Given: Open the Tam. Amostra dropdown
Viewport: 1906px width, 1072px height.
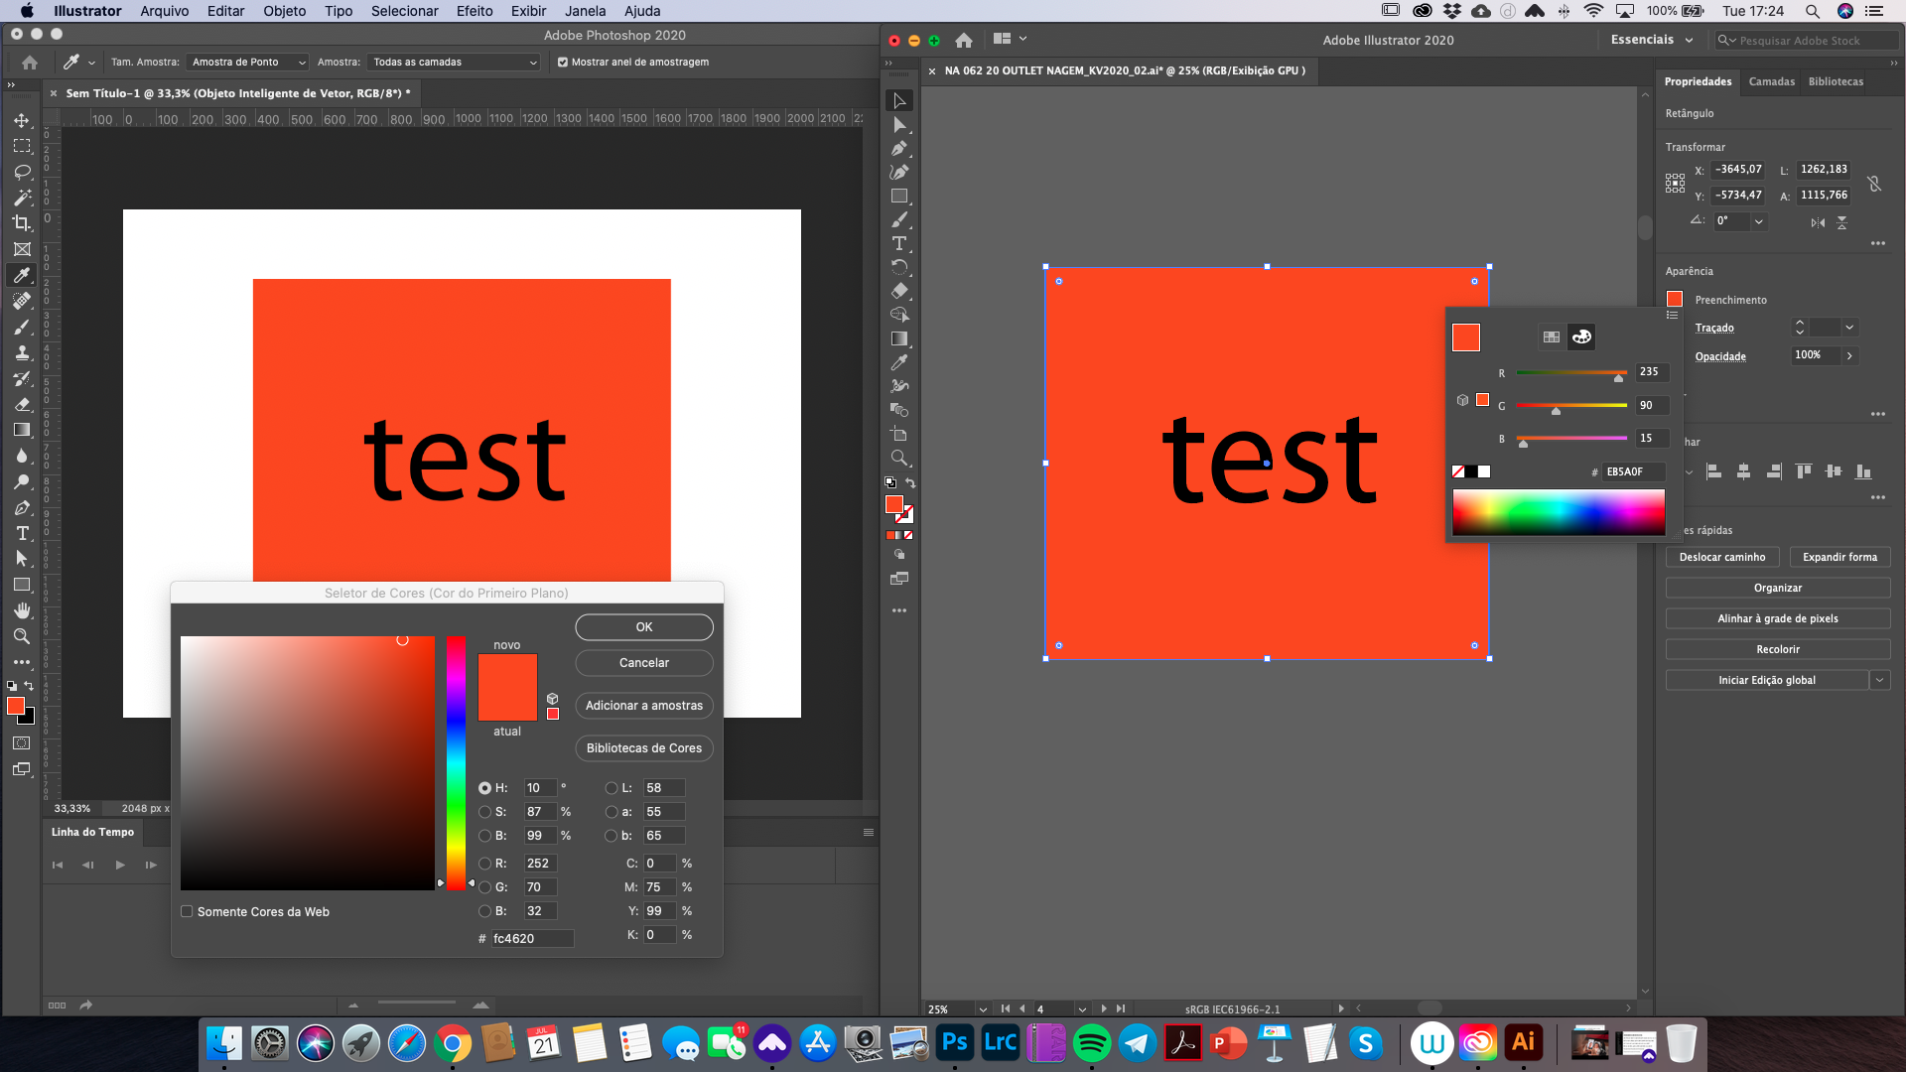Looking at the screenshot, I should (246, 62).
